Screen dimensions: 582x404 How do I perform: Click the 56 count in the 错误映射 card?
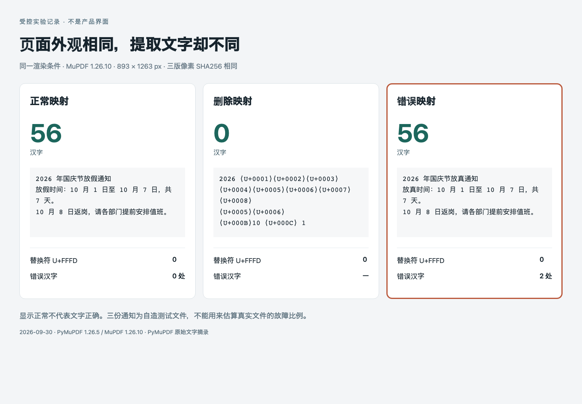pyautogui.click(x=413, y=133)
